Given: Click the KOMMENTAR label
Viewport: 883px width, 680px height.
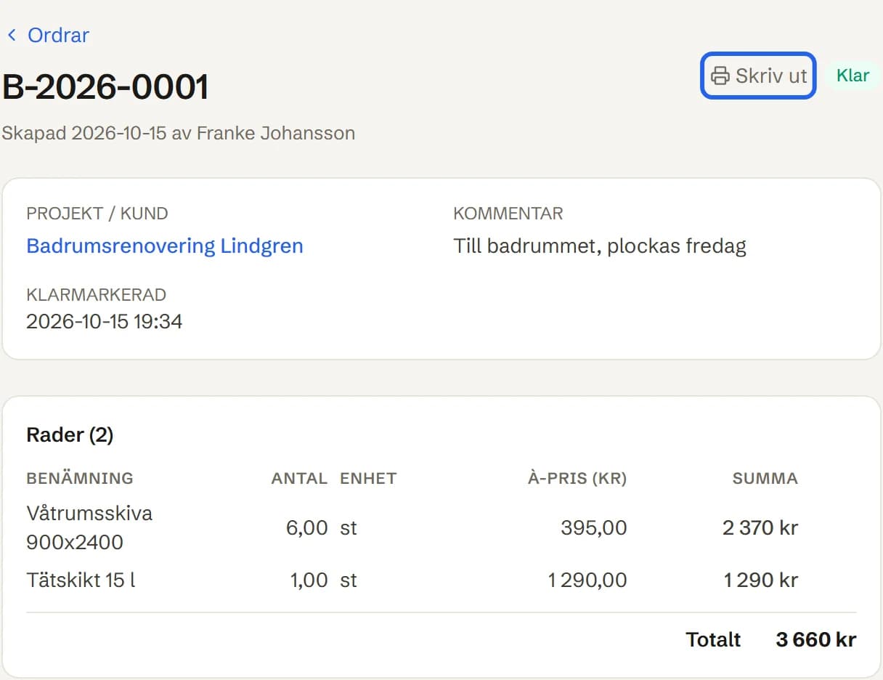Looking at the screenshot, I should pos(508,214).
